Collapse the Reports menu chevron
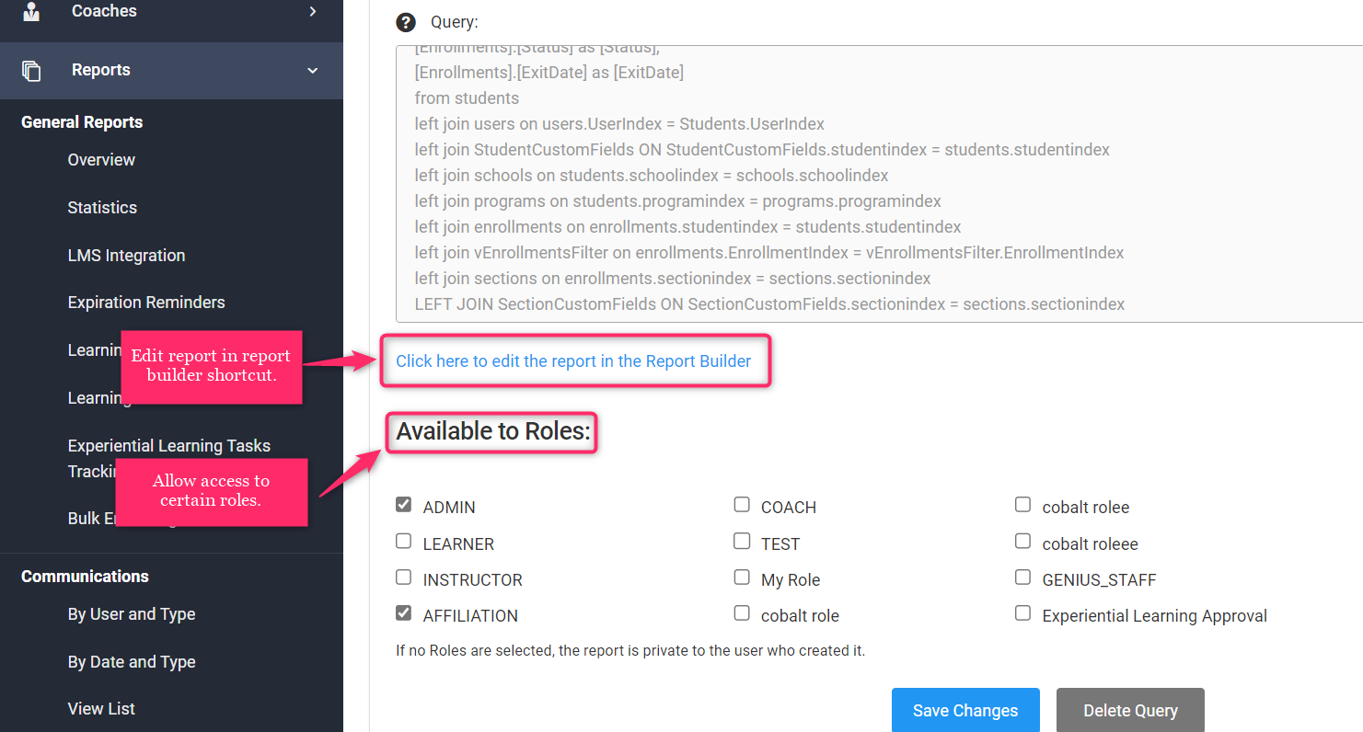 [313, 71]
